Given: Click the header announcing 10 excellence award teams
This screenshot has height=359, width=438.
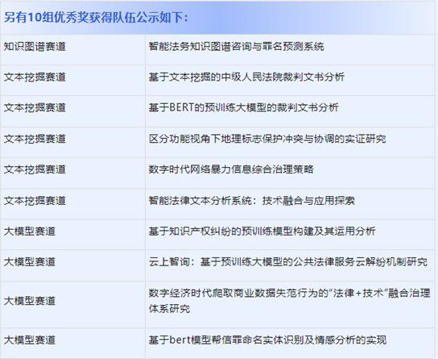Looking at the screenshot, I should (x=96, y=18).
